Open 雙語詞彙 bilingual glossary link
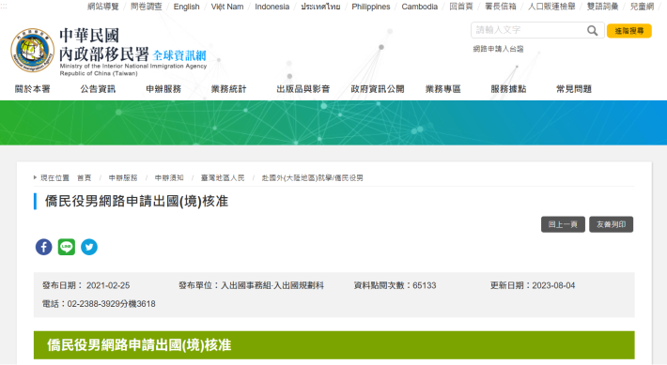 coord(603,7)
